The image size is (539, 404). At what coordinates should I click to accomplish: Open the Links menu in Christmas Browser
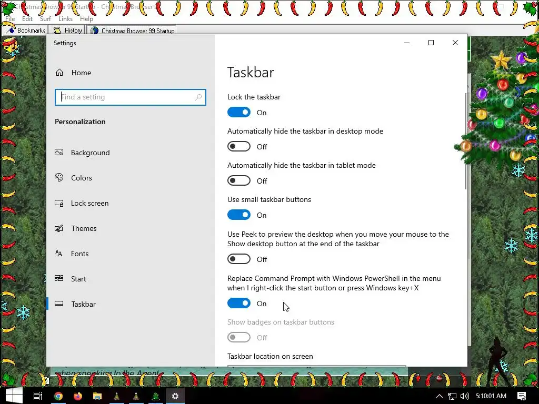pos(65,19)
